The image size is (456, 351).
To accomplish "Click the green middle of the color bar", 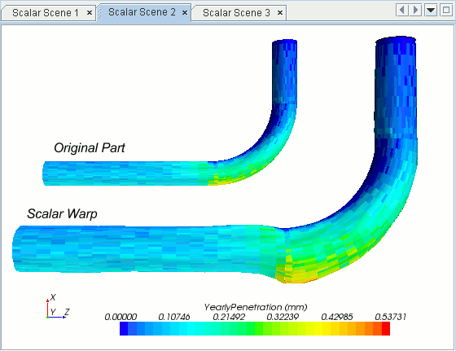I will [255, 329].
